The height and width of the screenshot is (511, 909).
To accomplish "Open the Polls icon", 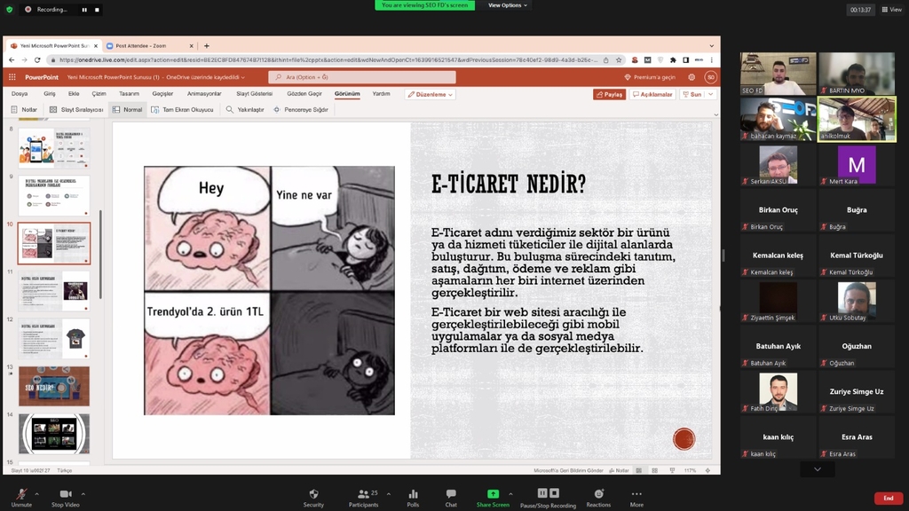I will tap(413, 497).
